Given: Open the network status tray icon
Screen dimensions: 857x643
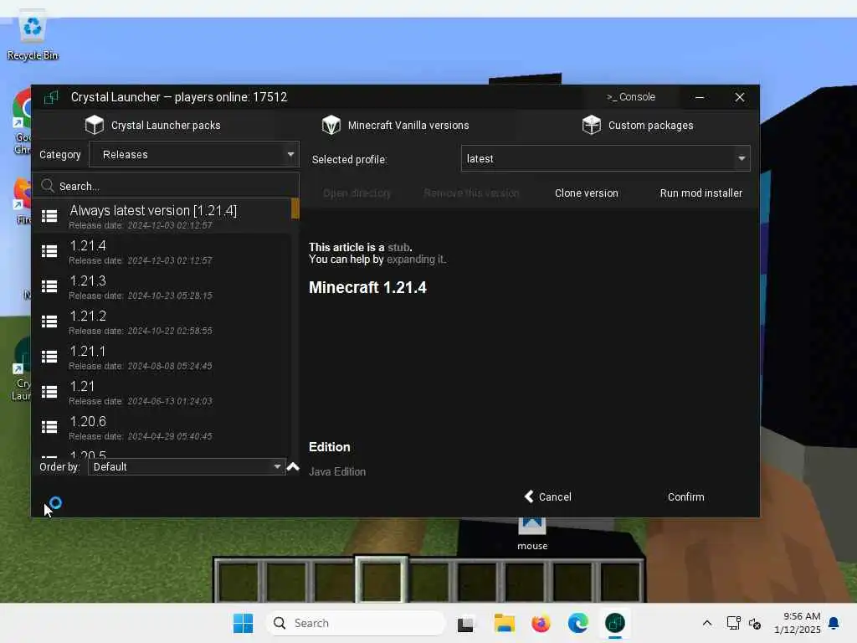Looking at the screenshot, I should click(733, 623).
